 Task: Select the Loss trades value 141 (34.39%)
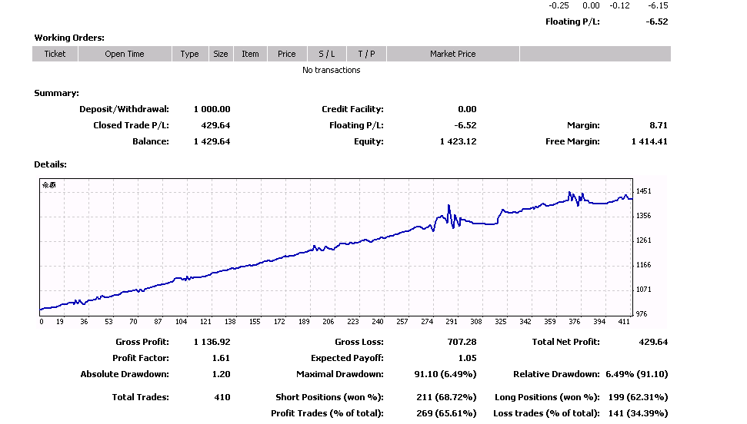[639, 413]
